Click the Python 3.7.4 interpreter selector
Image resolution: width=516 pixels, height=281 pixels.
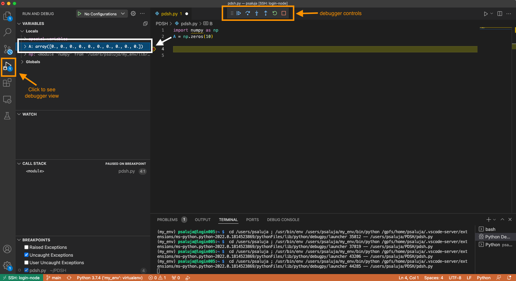pyautogui.click(x=110, y=278)
